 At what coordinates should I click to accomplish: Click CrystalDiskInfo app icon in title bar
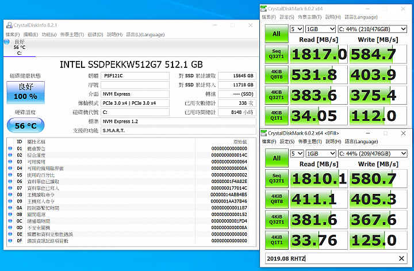(x=9, y=25)
